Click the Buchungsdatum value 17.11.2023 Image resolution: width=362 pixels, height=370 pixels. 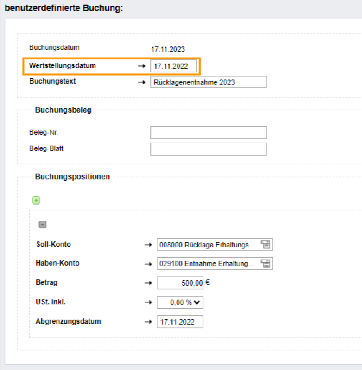[x=168, y=49]
